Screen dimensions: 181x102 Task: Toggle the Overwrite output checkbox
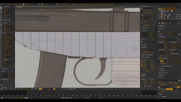click(x=159, y=83)
